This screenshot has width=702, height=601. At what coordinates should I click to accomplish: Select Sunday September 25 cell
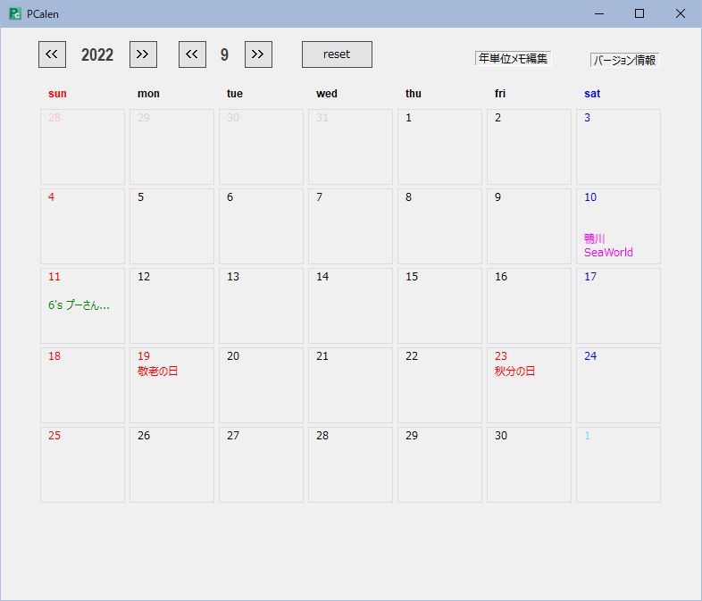(x=83, y=465)
